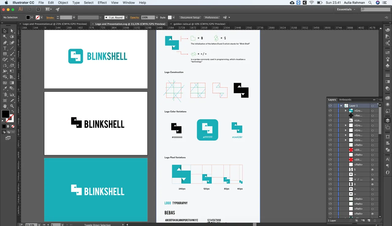Select the Gradient tool
The image size is (392, 226).
12,83
